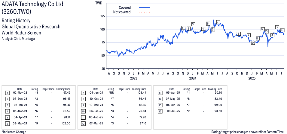Click chart marker 15 near June 2025
This screenshot has width=287, height=134.
pos(277,27)
